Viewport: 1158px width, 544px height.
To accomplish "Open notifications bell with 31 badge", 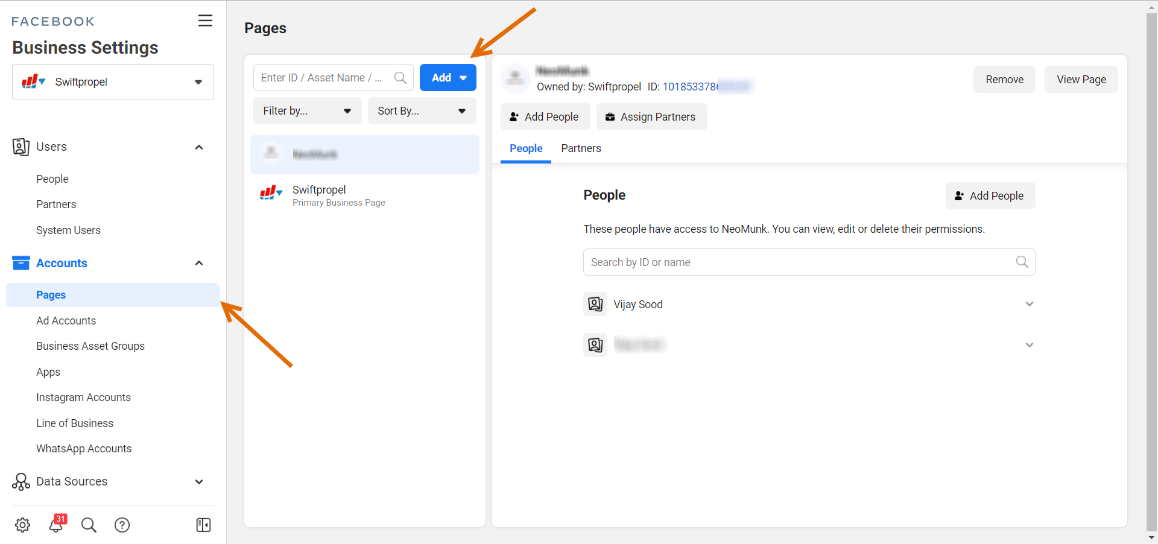I will pyautogui.click(x=56, y=524).
